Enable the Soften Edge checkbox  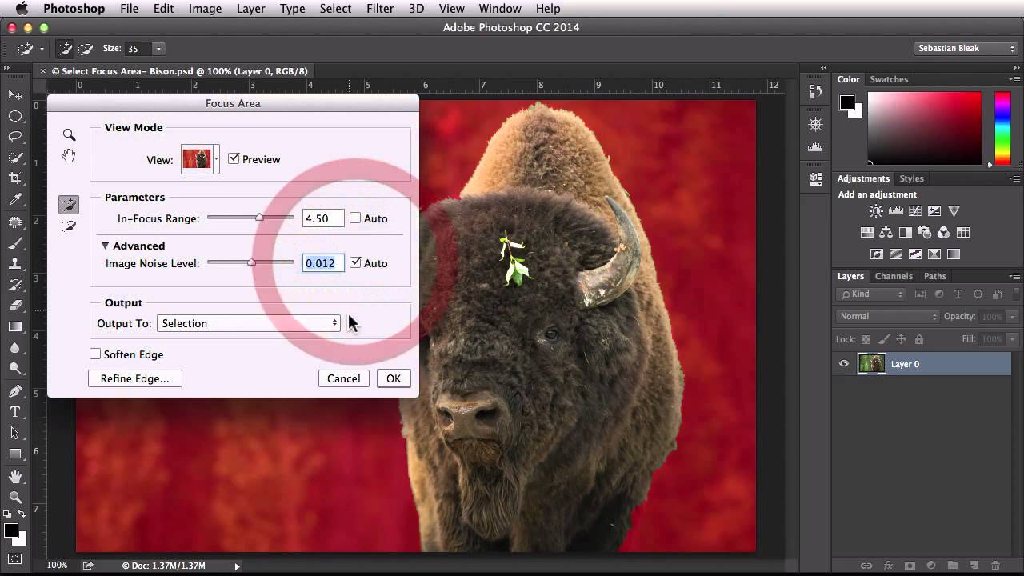pos(95,354)
